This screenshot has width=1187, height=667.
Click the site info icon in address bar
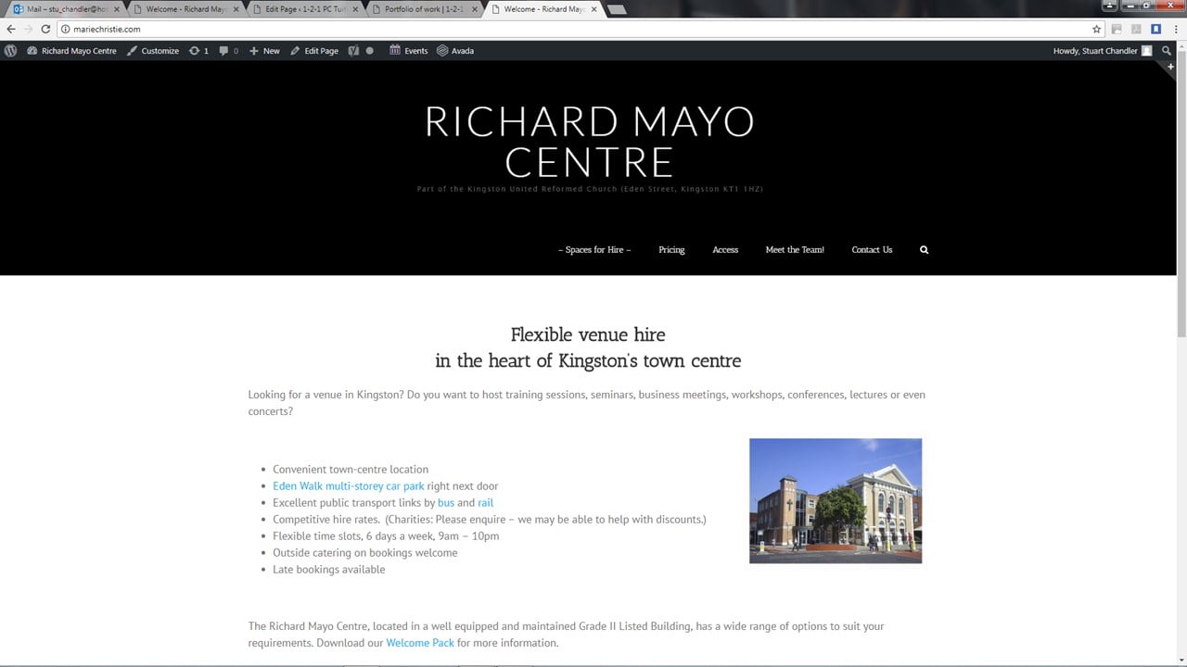(66, 29)
